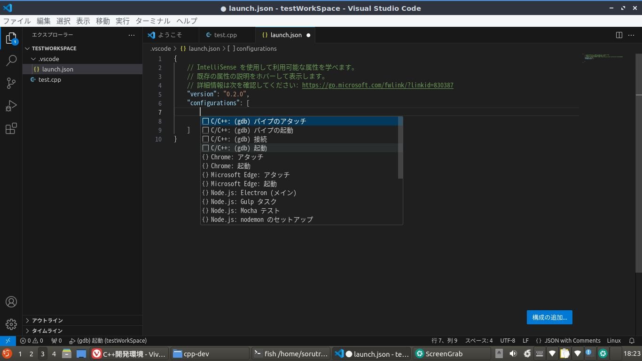
Task: Start (gdb) 起動 debug from status bar
Action: (x=108, y=341)
